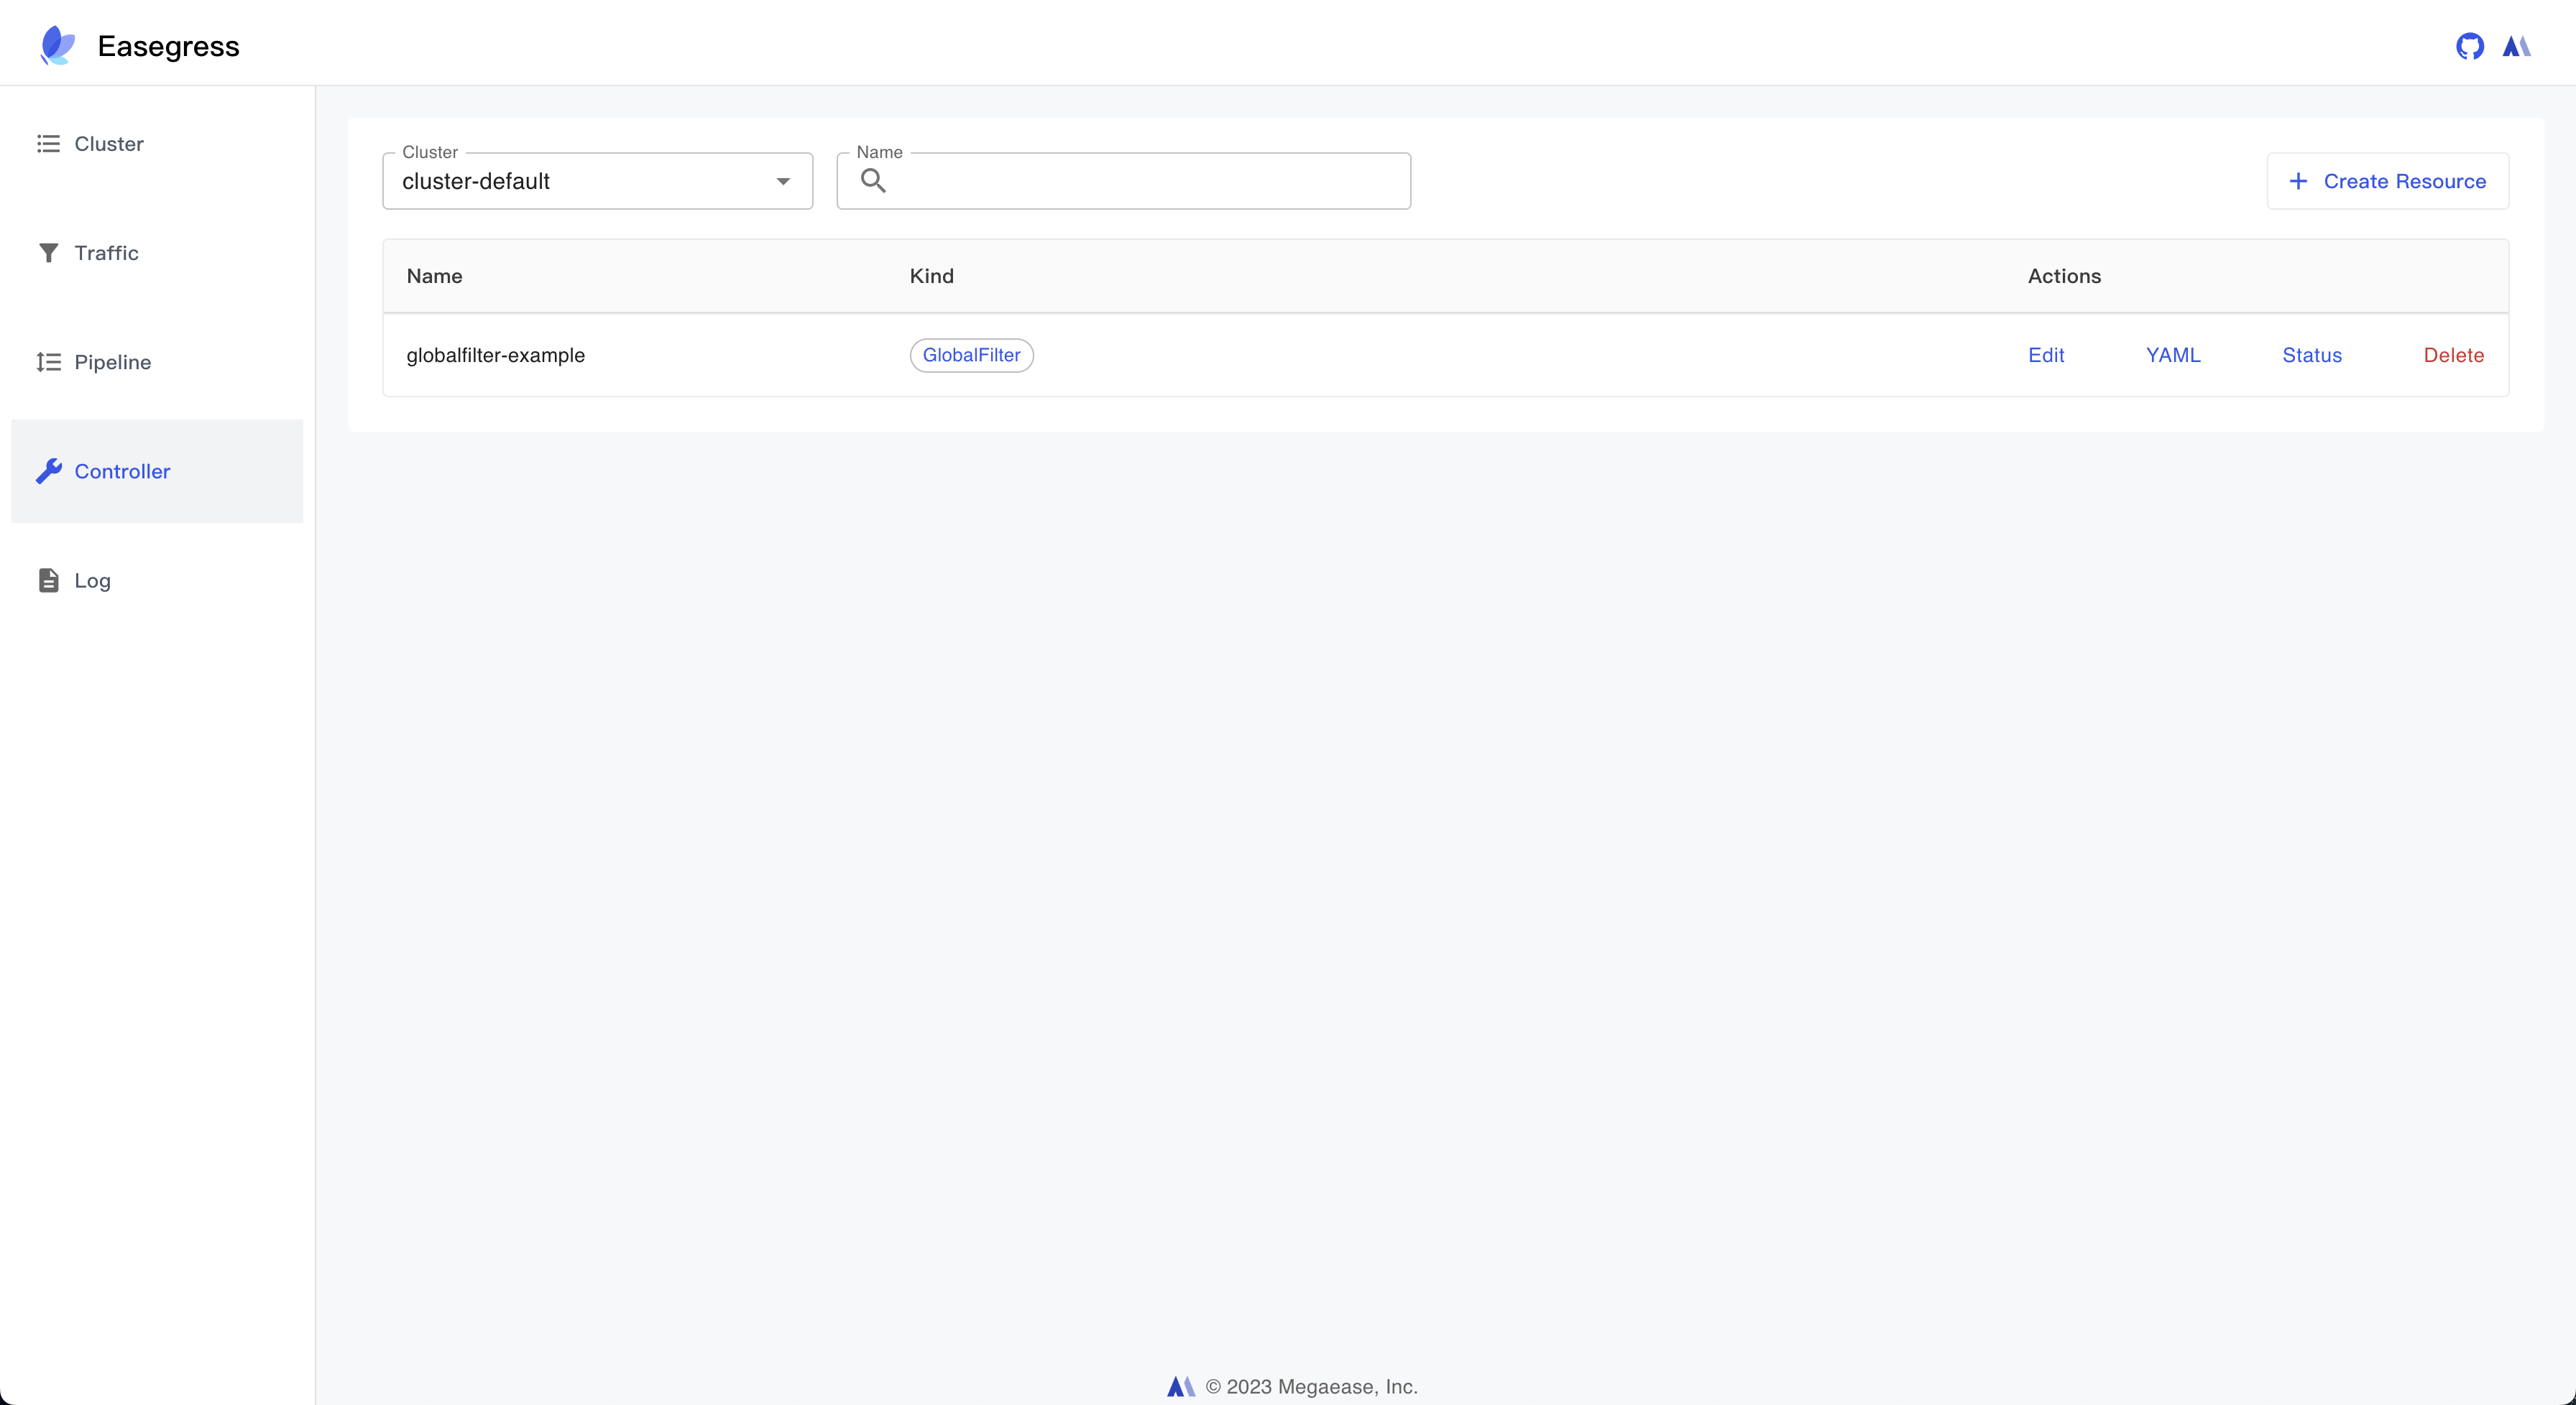2576x1405 pixels.
Task: Click the Log document icon
Action: pyautogui.click(x=48, y=580)
